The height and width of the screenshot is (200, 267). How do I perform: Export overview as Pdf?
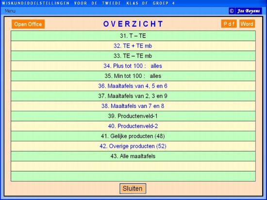click(229, 24)
